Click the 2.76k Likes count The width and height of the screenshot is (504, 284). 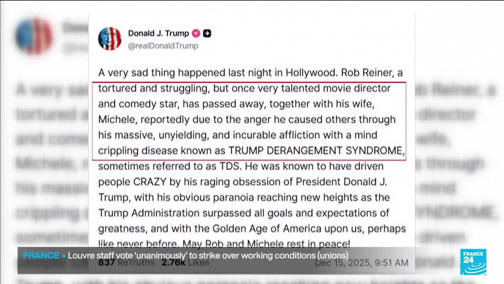click(185, 262)
